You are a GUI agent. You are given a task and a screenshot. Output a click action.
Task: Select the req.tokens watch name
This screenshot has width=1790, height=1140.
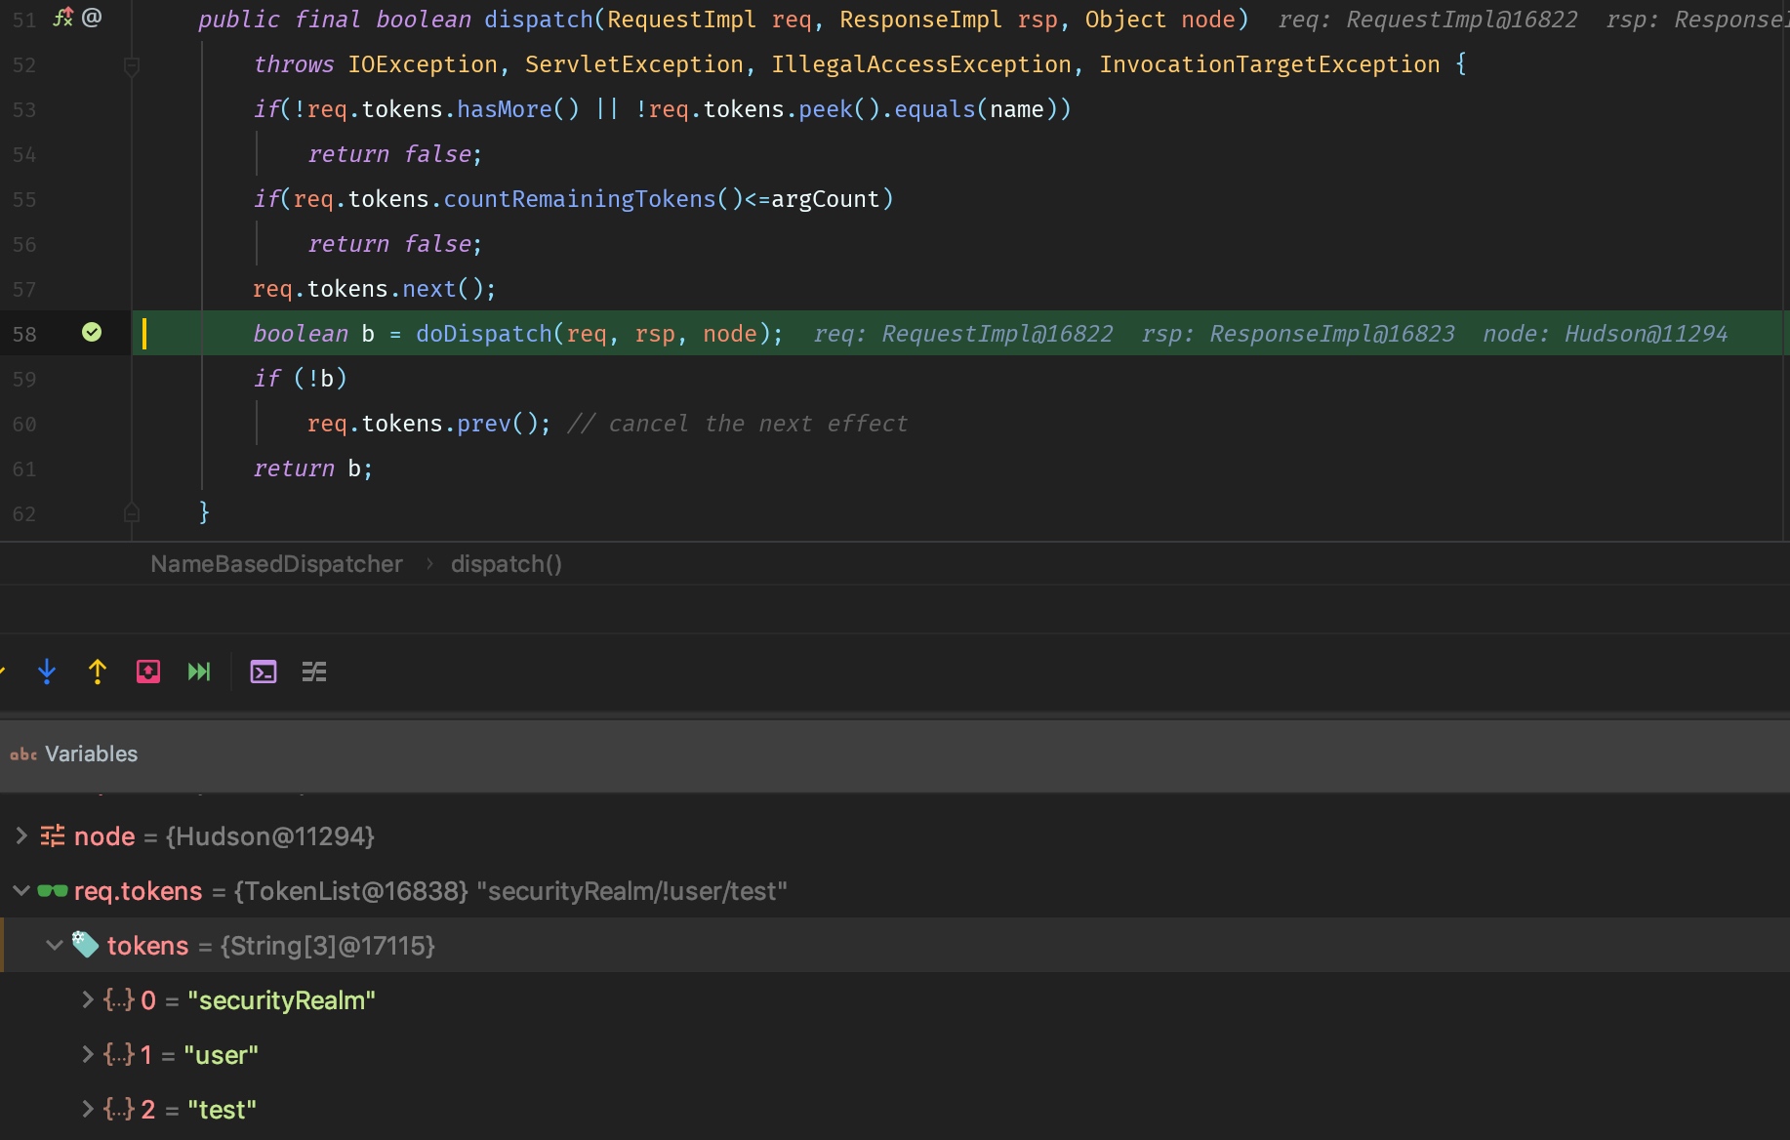pos(139,891)
